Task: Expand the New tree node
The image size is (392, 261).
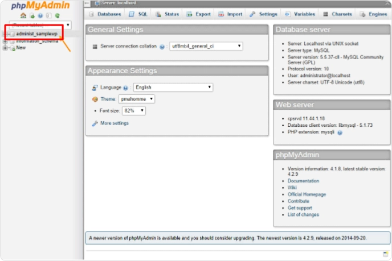Action: (x=5, y=48)
